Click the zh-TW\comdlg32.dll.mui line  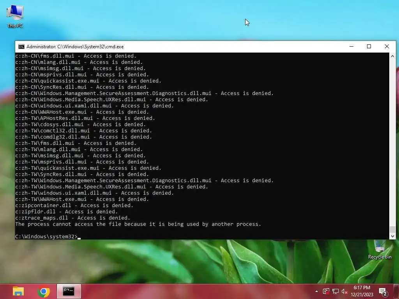point(83,137)
